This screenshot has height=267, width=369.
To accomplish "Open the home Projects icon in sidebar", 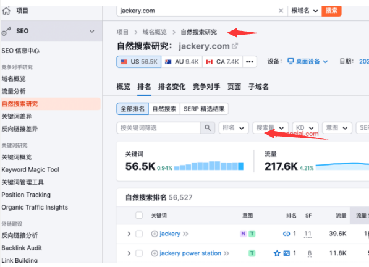I will pyautogui.click(x=6, y=11).
